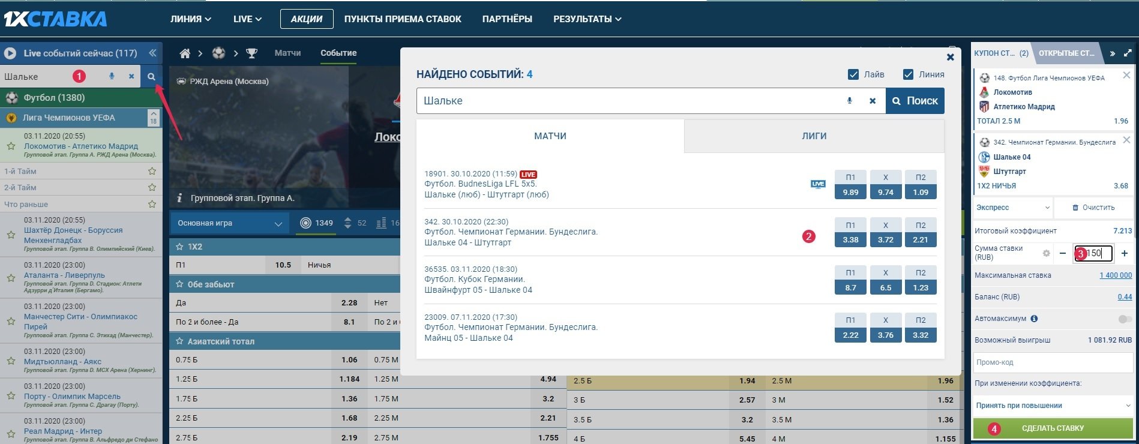Expand the Основная игра dropdown

coord(229,223)
